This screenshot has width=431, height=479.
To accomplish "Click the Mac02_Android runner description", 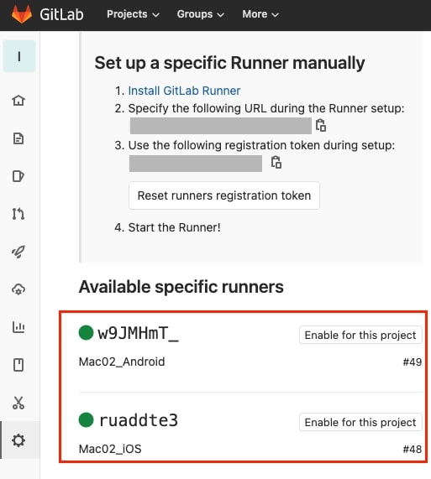I will pos(122,362).
